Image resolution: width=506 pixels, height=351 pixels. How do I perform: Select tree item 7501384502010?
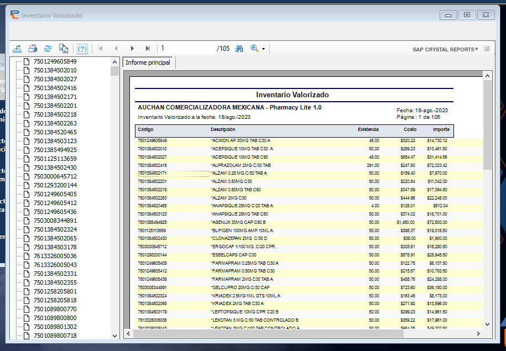click(55, 70)
